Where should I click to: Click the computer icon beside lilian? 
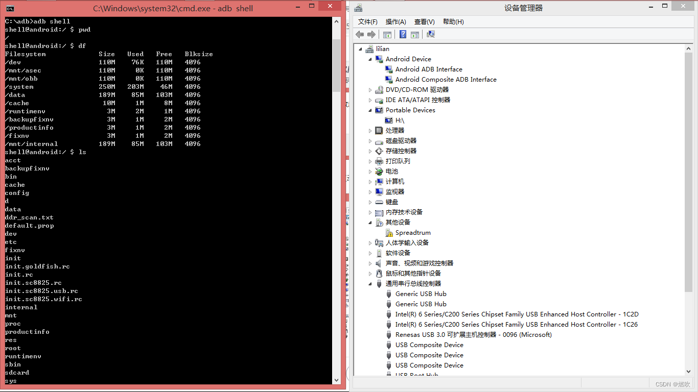[369, 49]
